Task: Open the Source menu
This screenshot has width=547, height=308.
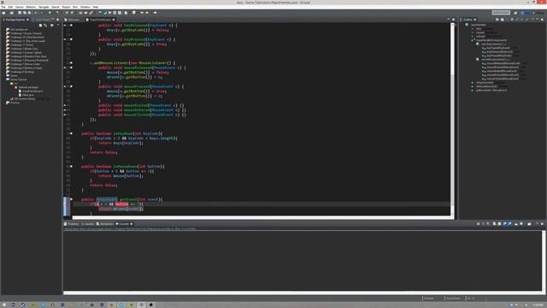Action: [20, 7]
